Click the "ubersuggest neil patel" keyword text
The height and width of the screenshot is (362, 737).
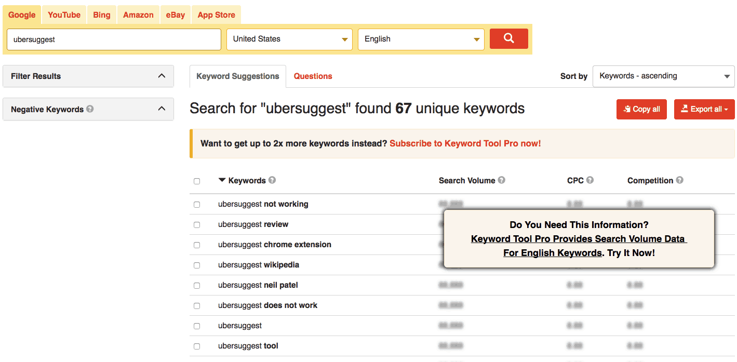[258, 285]
